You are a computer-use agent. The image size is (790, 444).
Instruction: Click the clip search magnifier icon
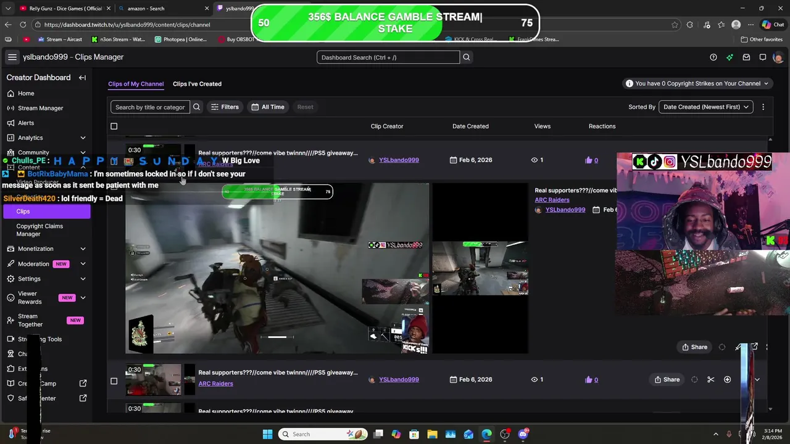pos(196,107)
